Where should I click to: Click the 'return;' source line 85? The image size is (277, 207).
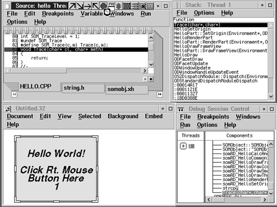(39, 58)
